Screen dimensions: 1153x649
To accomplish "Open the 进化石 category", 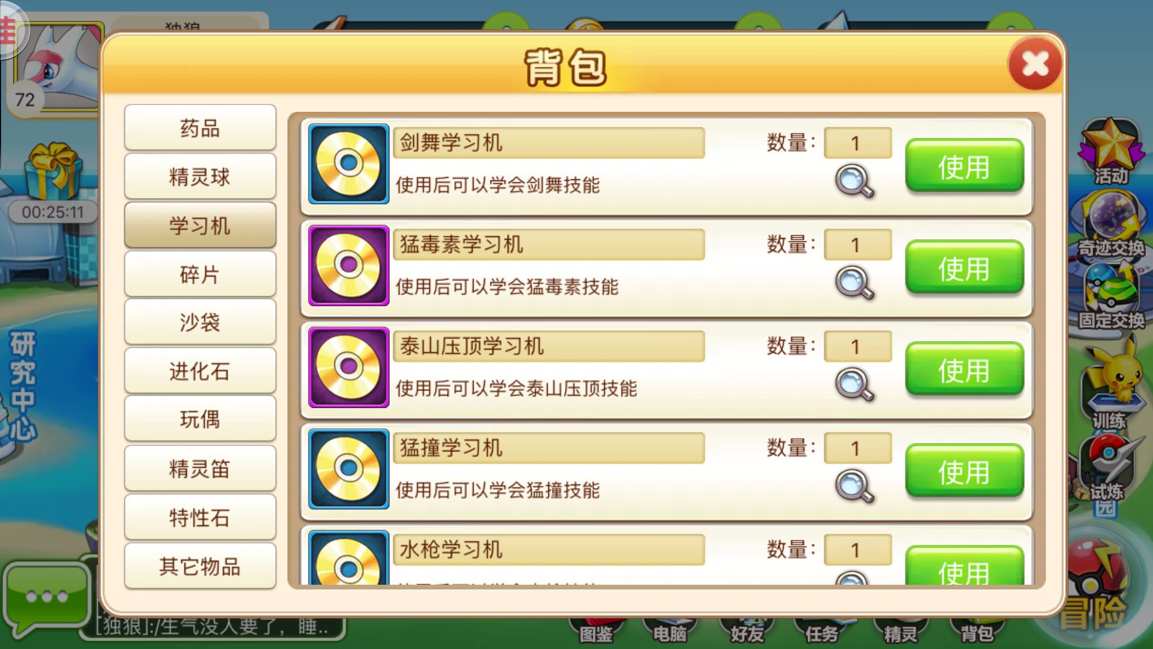I will coord(200,370).
